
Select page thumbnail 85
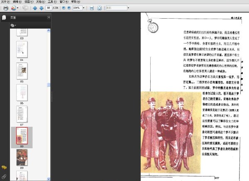[x=22, y=71]
